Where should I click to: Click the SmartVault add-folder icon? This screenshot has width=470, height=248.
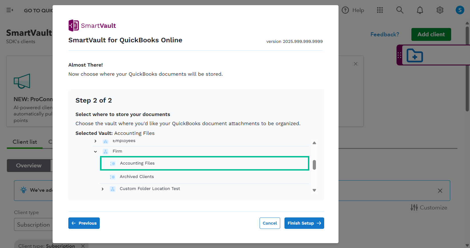(415, 55)
